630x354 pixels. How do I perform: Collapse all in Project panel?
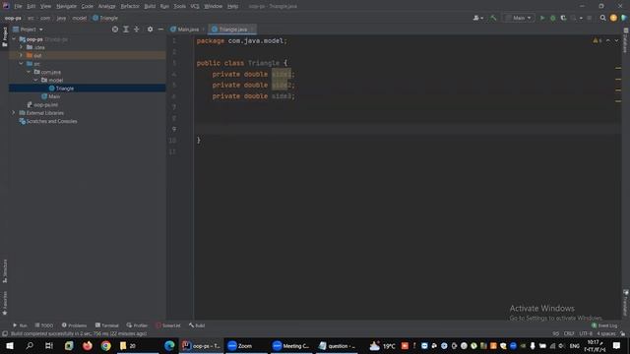(x=136, y=29)
